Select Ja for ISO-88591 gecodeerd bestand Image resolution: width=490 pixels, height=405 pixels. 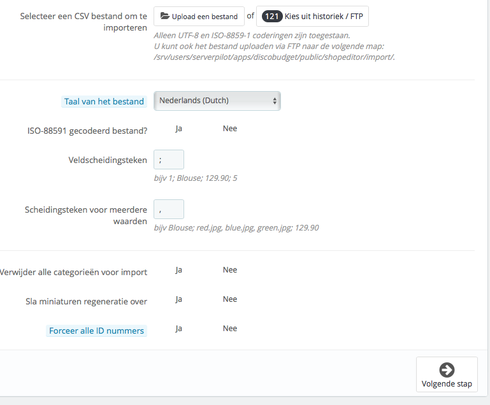click(x=179, y=129)
